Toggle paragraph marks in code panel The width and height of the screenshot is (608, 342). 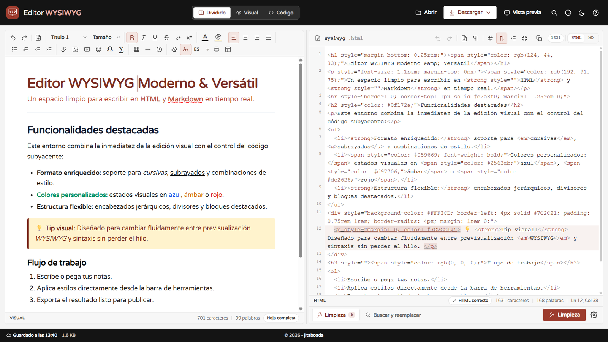[x=475, y=38]
